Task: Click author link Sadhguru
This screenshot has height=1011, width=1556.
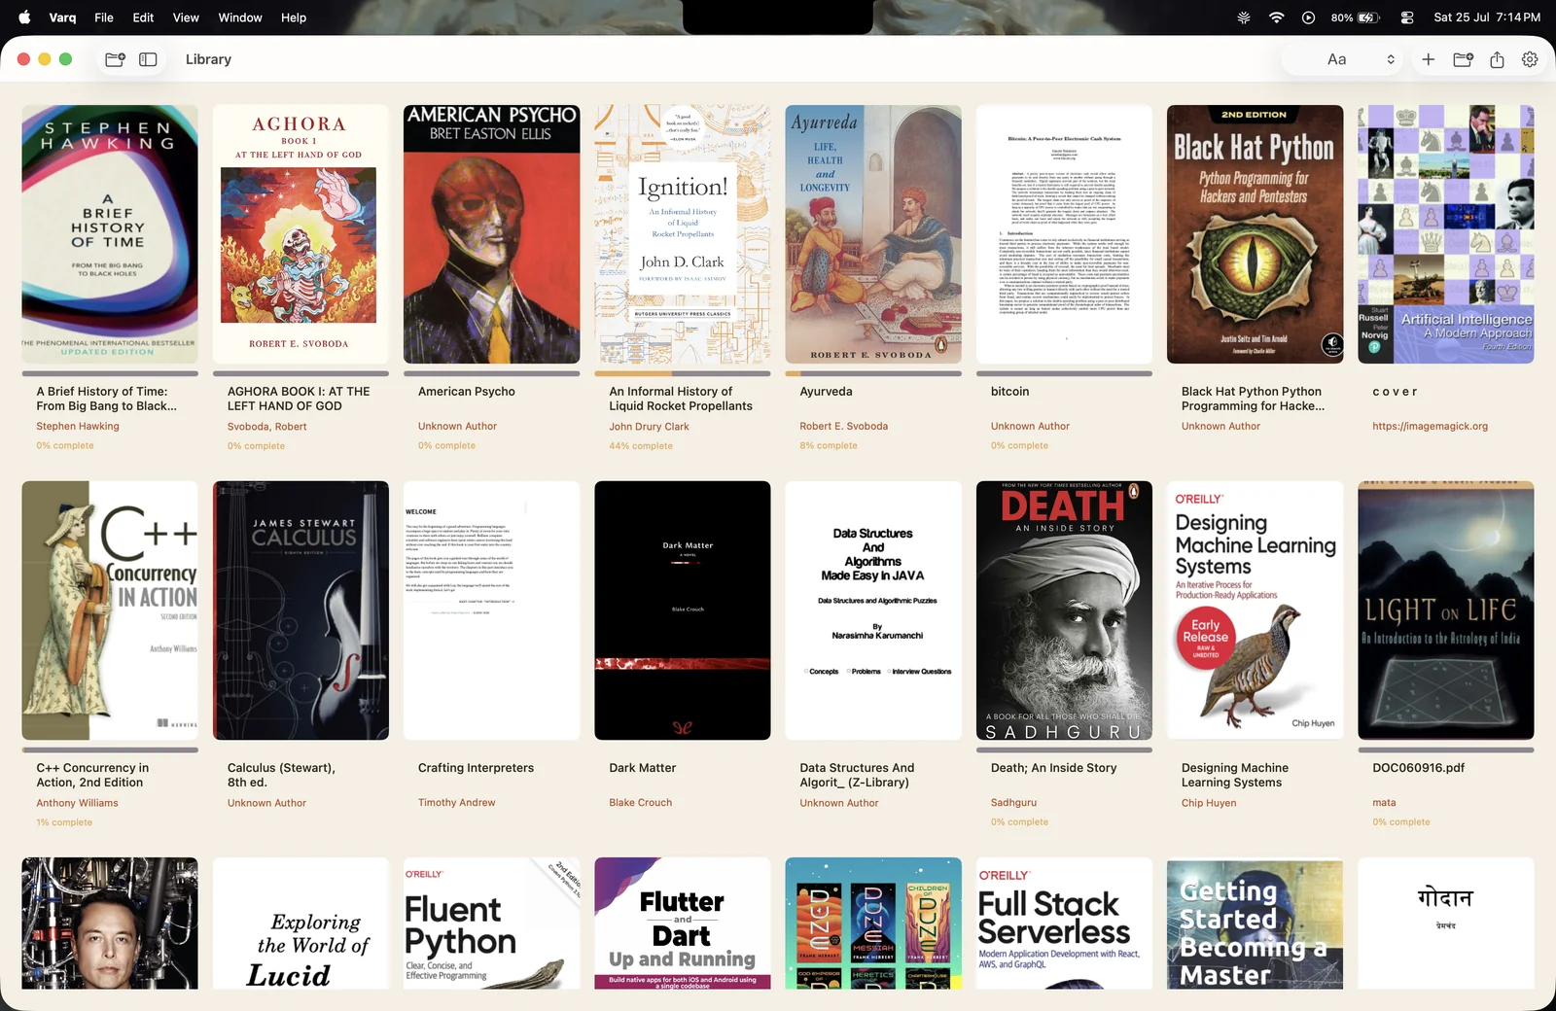Action: [1013, 803]
